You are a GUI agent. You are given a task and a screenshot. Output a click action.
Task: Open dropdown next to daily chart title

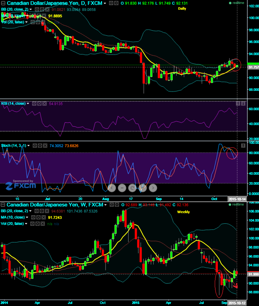[x=105, y=3]
